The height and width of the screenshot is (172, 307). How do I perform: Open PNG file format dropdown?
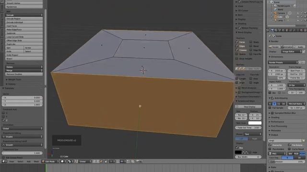click(277, 154)
